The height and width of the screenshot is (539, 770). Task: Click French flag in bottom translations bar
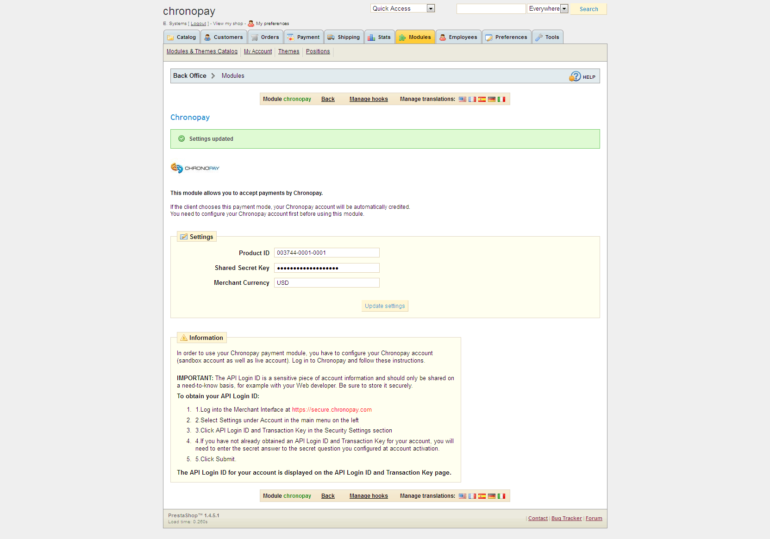472,496
